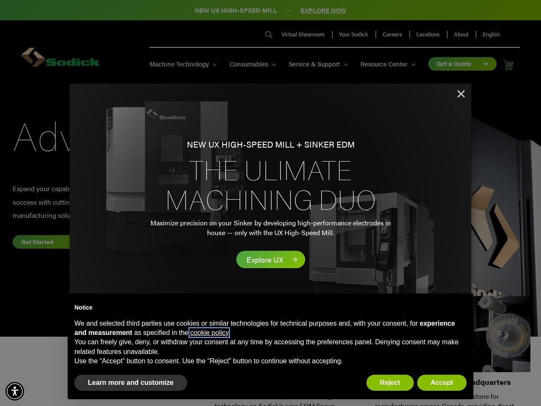The width and height of the screenshot is (541, 406).
Task: Follow the EXPLORE NOW banner link
Action: pyautogui.click(x=323, y=11)
